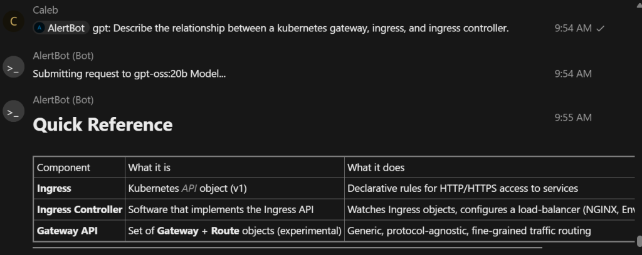Click the 9:54 AM timestamp on Caleb's message
642x255 pixels.
tap(573, 29)
